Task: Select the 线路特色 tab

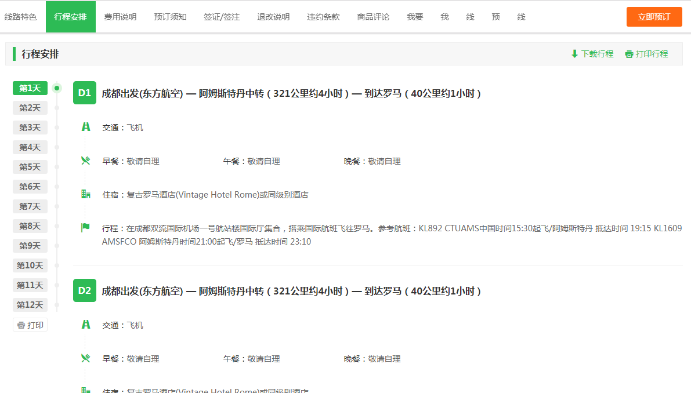Action: coord(20,17)
